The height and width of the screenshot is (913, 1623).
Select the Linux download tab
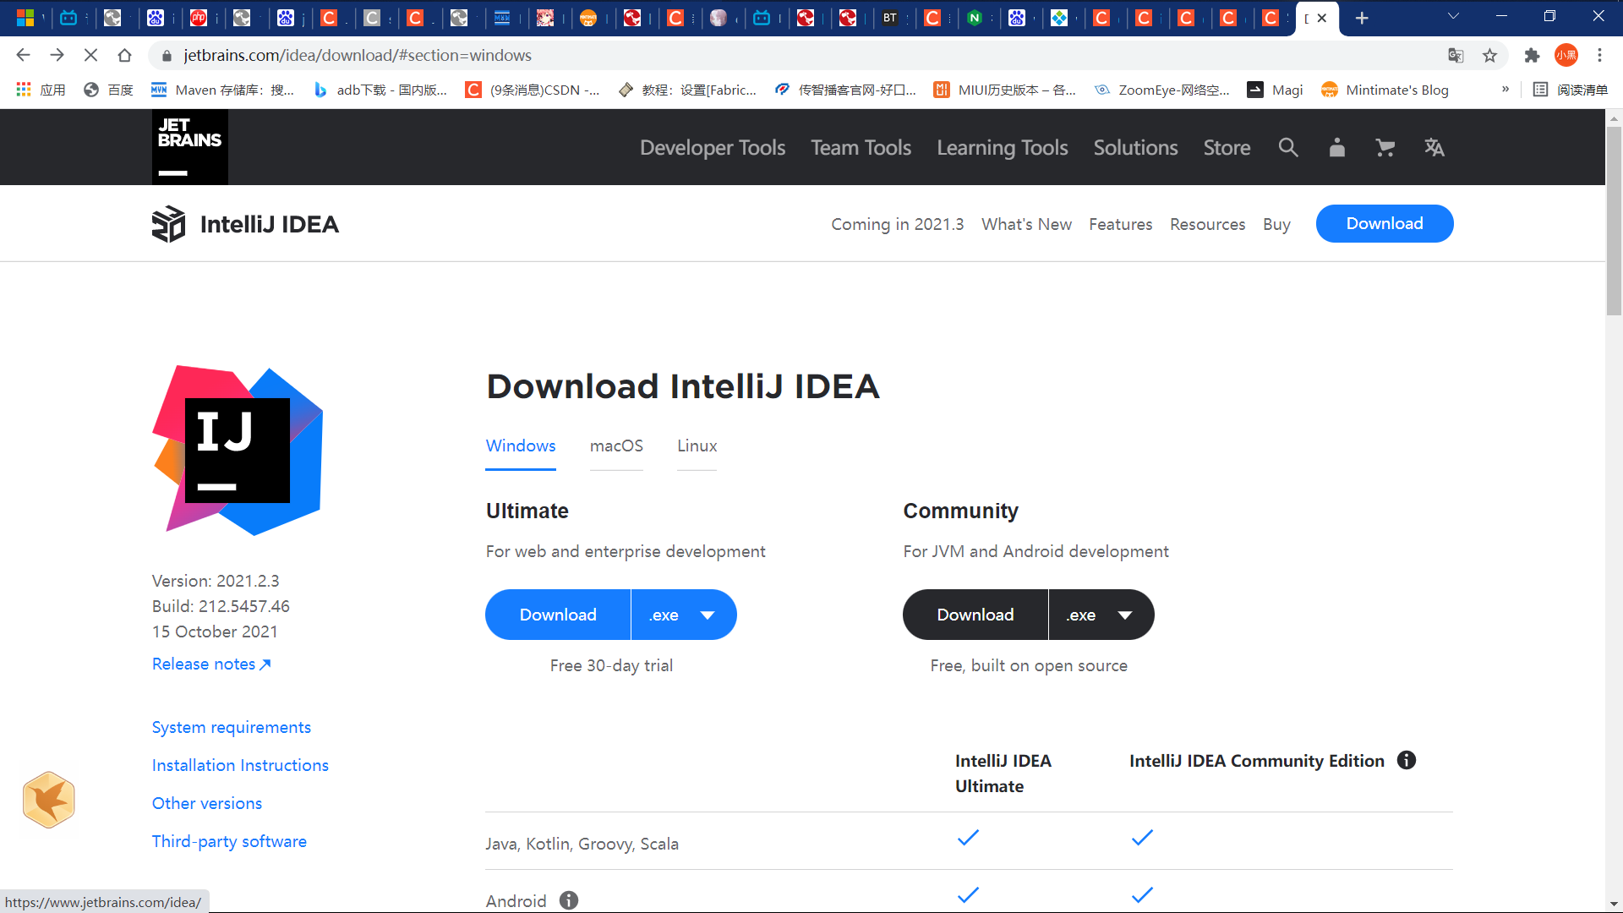(697, 446)
